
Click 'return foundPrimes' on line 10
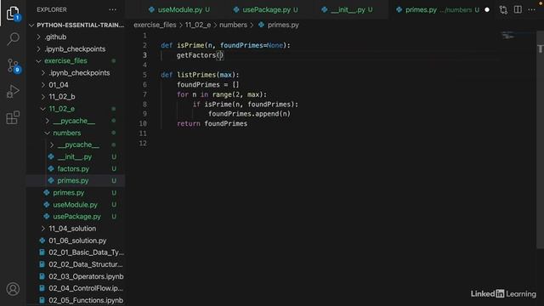click(212, 123)
